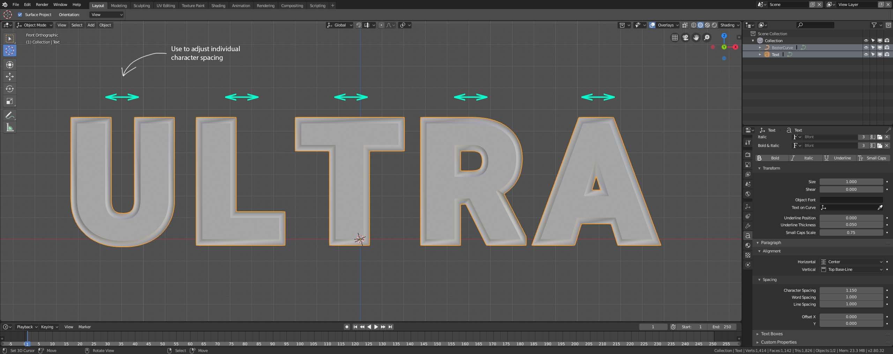
Task: Jump to the last frame button
Action: tap(390, 327)
